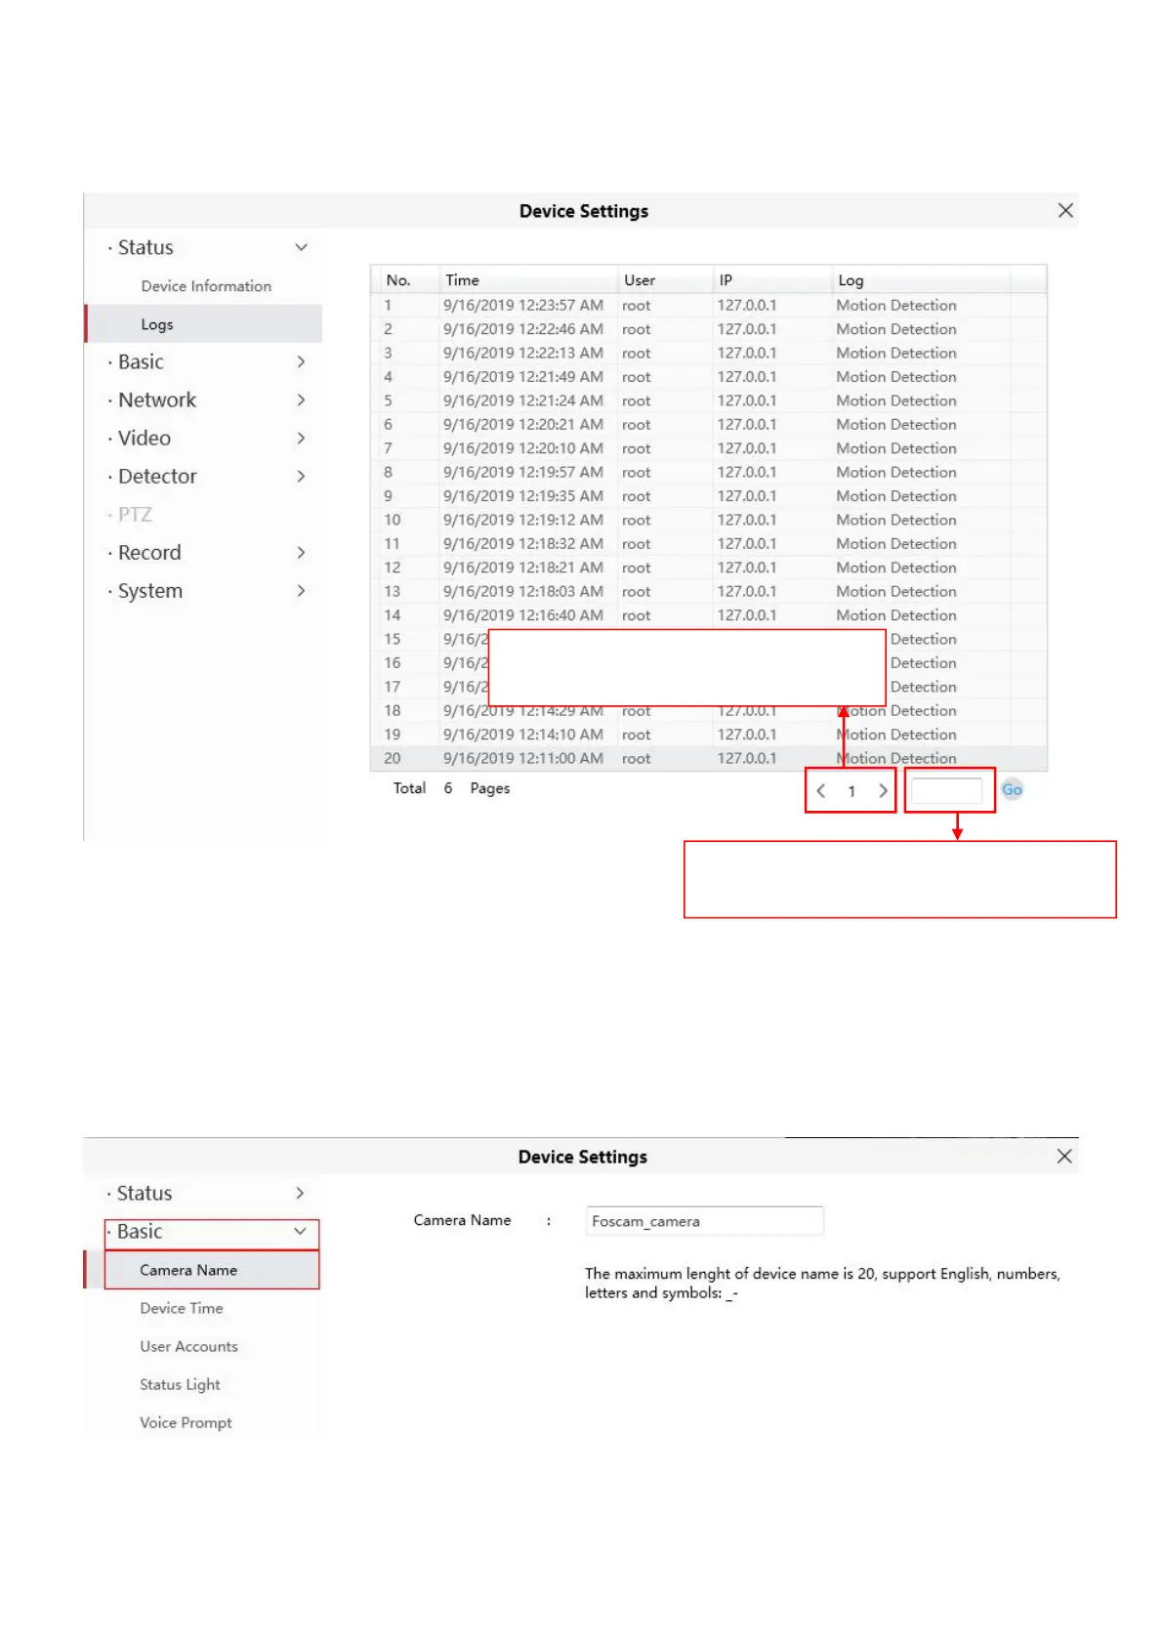Click current page number 1 in pager

point(851,791)
